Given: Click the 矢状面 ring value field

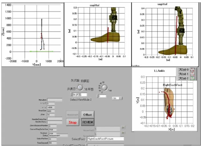Looking at the screenshot, I should pos(80,94).
